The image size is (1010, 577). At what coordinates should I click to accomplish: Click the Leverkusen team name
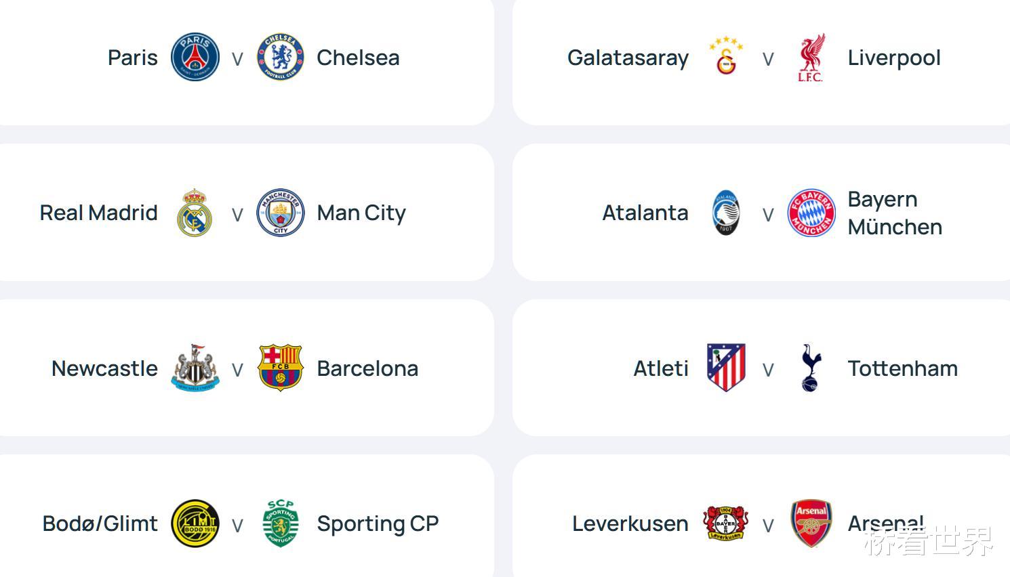point(630,523)
